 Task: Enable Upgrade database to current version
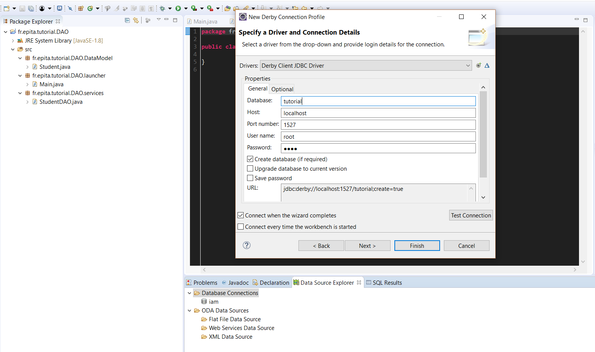coord(250,168)
